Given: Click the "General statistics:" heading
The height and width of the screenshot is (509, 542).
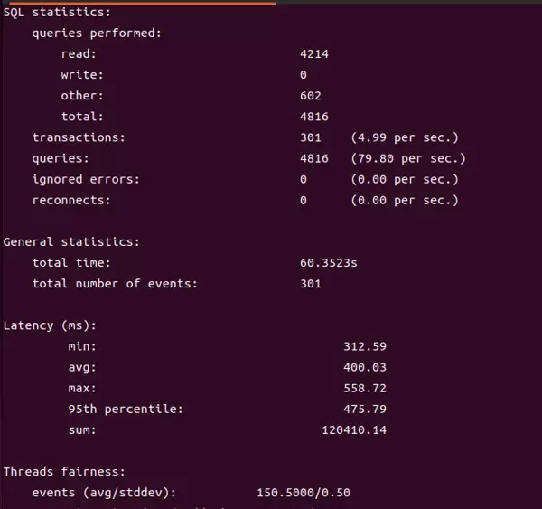Looking at the screenshot, I should pos(71,242).
